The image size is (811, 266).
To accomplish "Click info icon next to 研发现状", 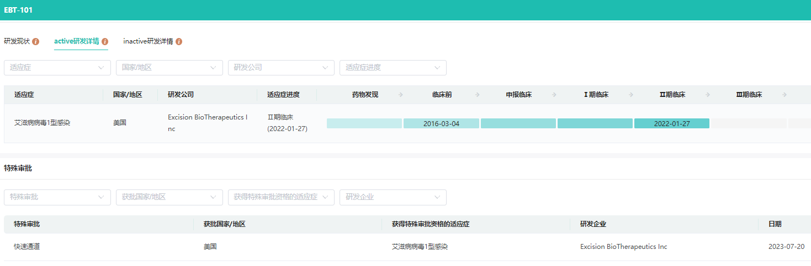I will point(36,42).
